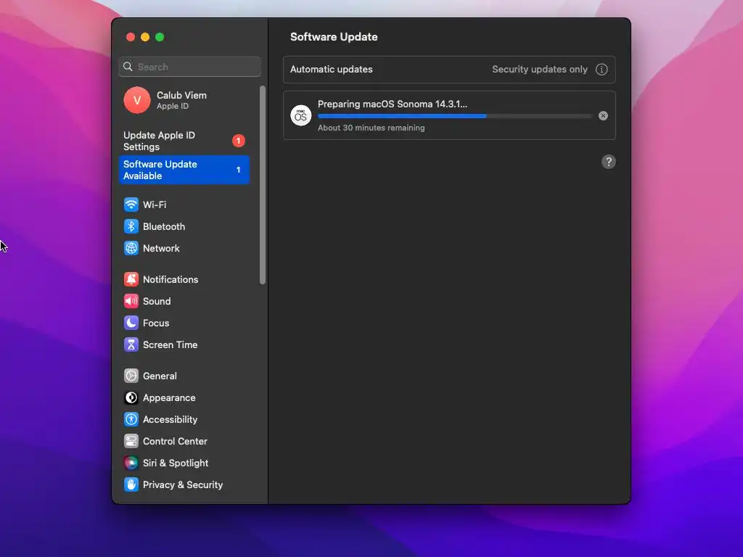Click the Screen Time hourglass icon
This screenshot has width=743, height=557.
click(131, 344)
